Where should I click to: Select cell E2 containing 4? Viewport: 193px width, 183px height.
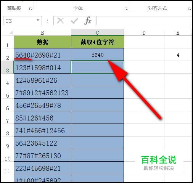coord(178,55)
